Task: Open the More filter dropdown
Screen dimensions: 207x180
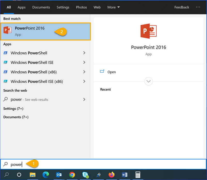Action: pyautogui.click(x=113, y=7)
